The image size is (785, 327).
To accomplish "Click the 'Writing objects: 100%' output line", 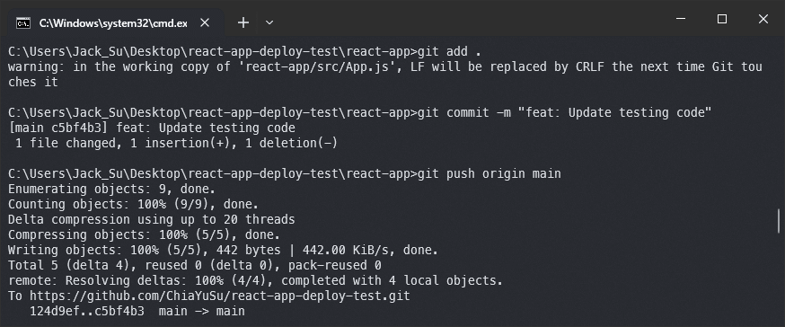I will (x=224, y=250).
